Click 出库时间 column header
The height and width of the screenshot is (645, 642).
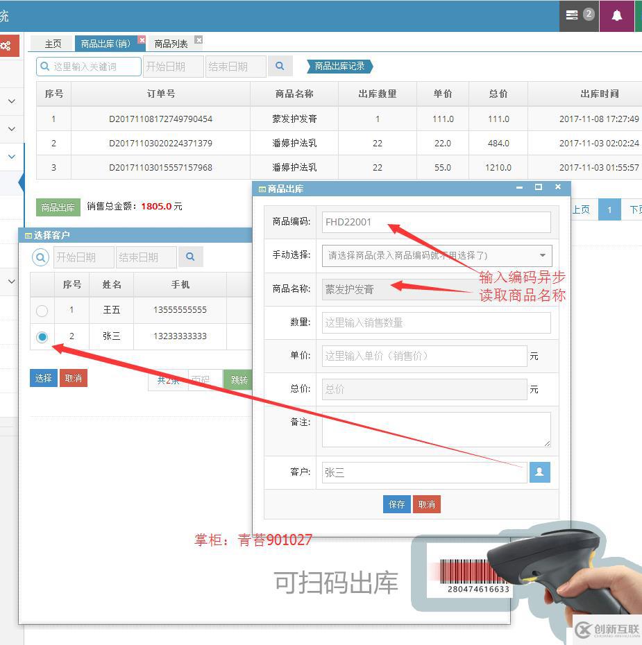coord(599,94)
